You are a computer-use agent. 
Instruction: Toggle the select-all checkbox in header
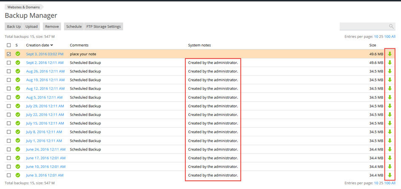pyautogui.click(x=9, y=45)
